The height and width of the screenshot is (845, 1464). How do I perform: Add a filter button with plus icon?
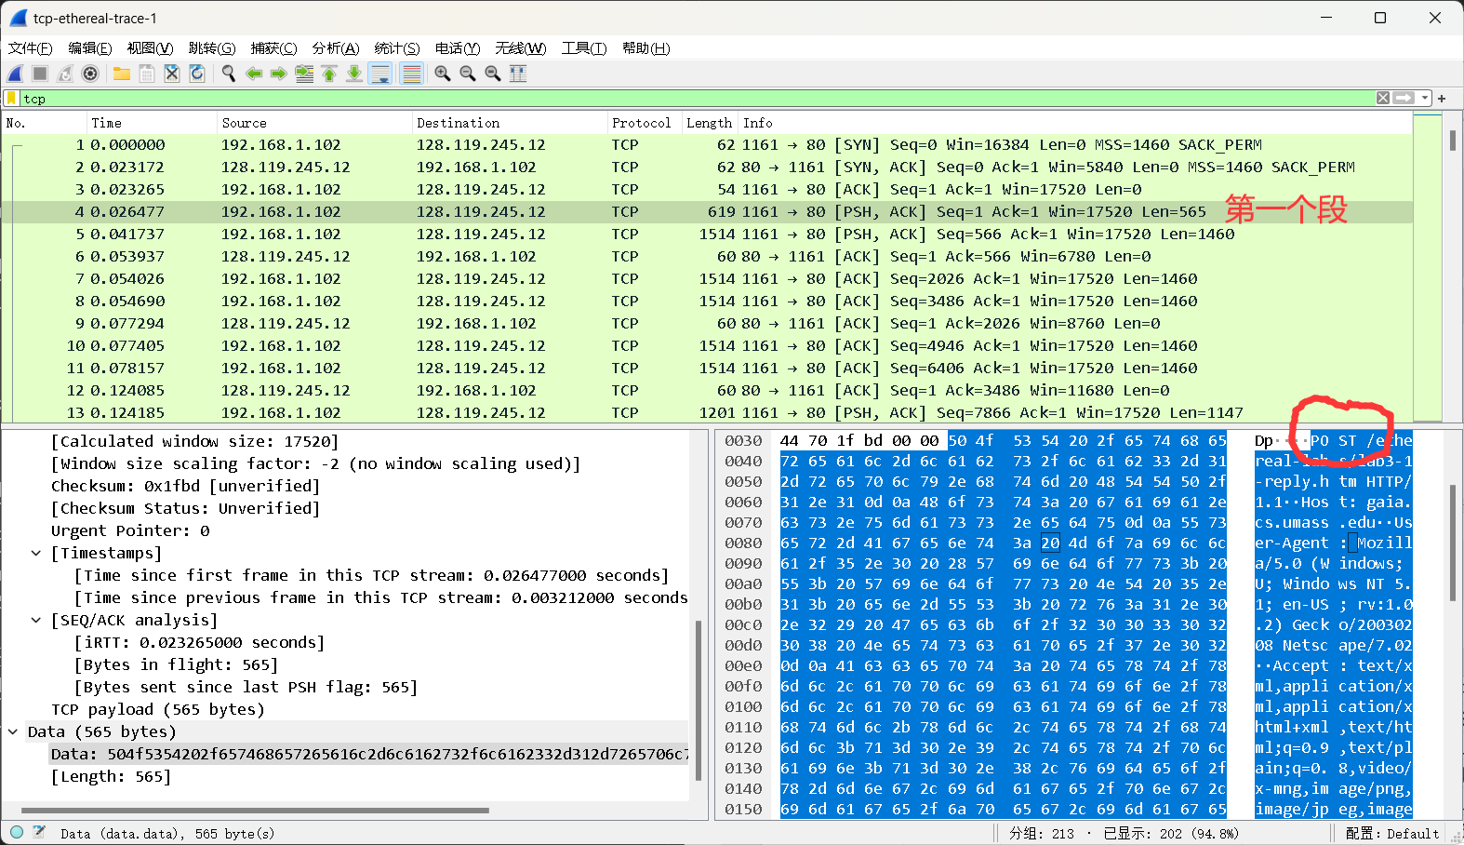point(1442,98)
